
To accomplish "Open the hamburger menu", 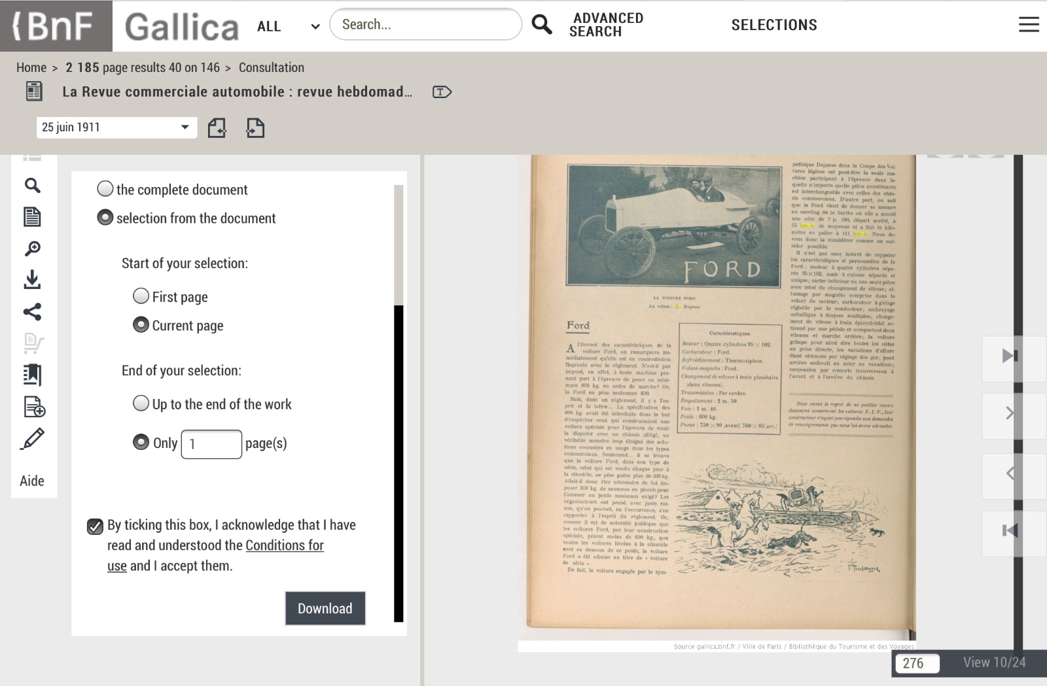I will (x=1029, y=25).
